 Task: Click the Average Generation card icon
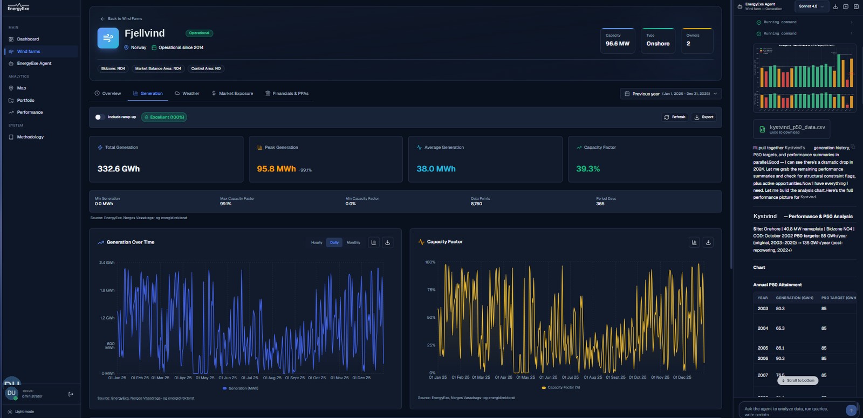tap(419, 147)
